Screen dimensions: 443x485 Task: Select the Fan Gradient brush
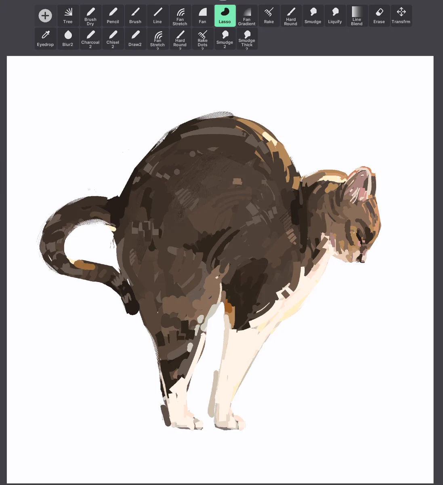[x=247, y=16]
